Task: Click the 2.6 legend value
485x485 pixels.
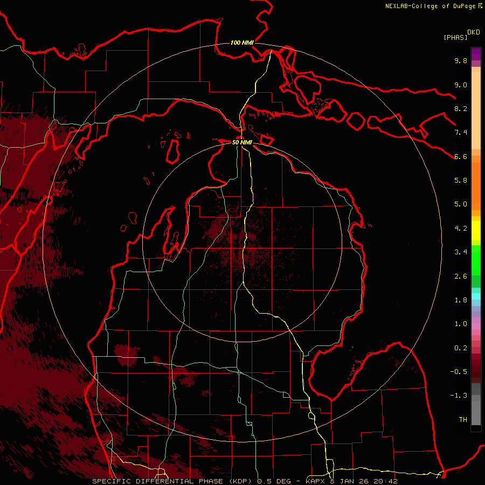Action: tap(461, 276)
